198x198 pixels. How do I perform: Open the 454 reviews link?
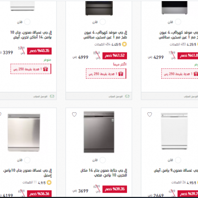point(99,45)
